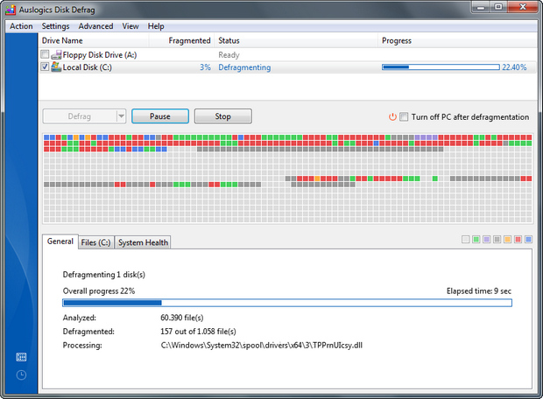543x399 pixels.
Task: Sort by Fragmented column header
Action: coord(182,41)
